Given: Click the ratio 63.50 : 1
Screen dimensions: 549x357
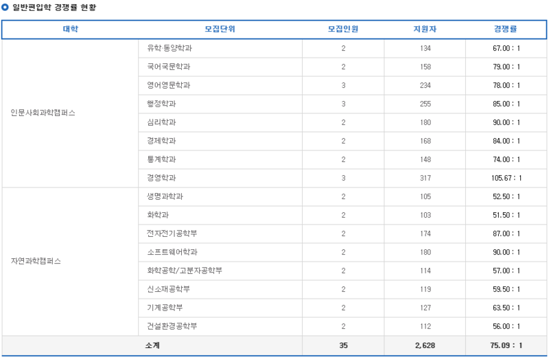Looking at the screenshot, I should pos(506,308).
